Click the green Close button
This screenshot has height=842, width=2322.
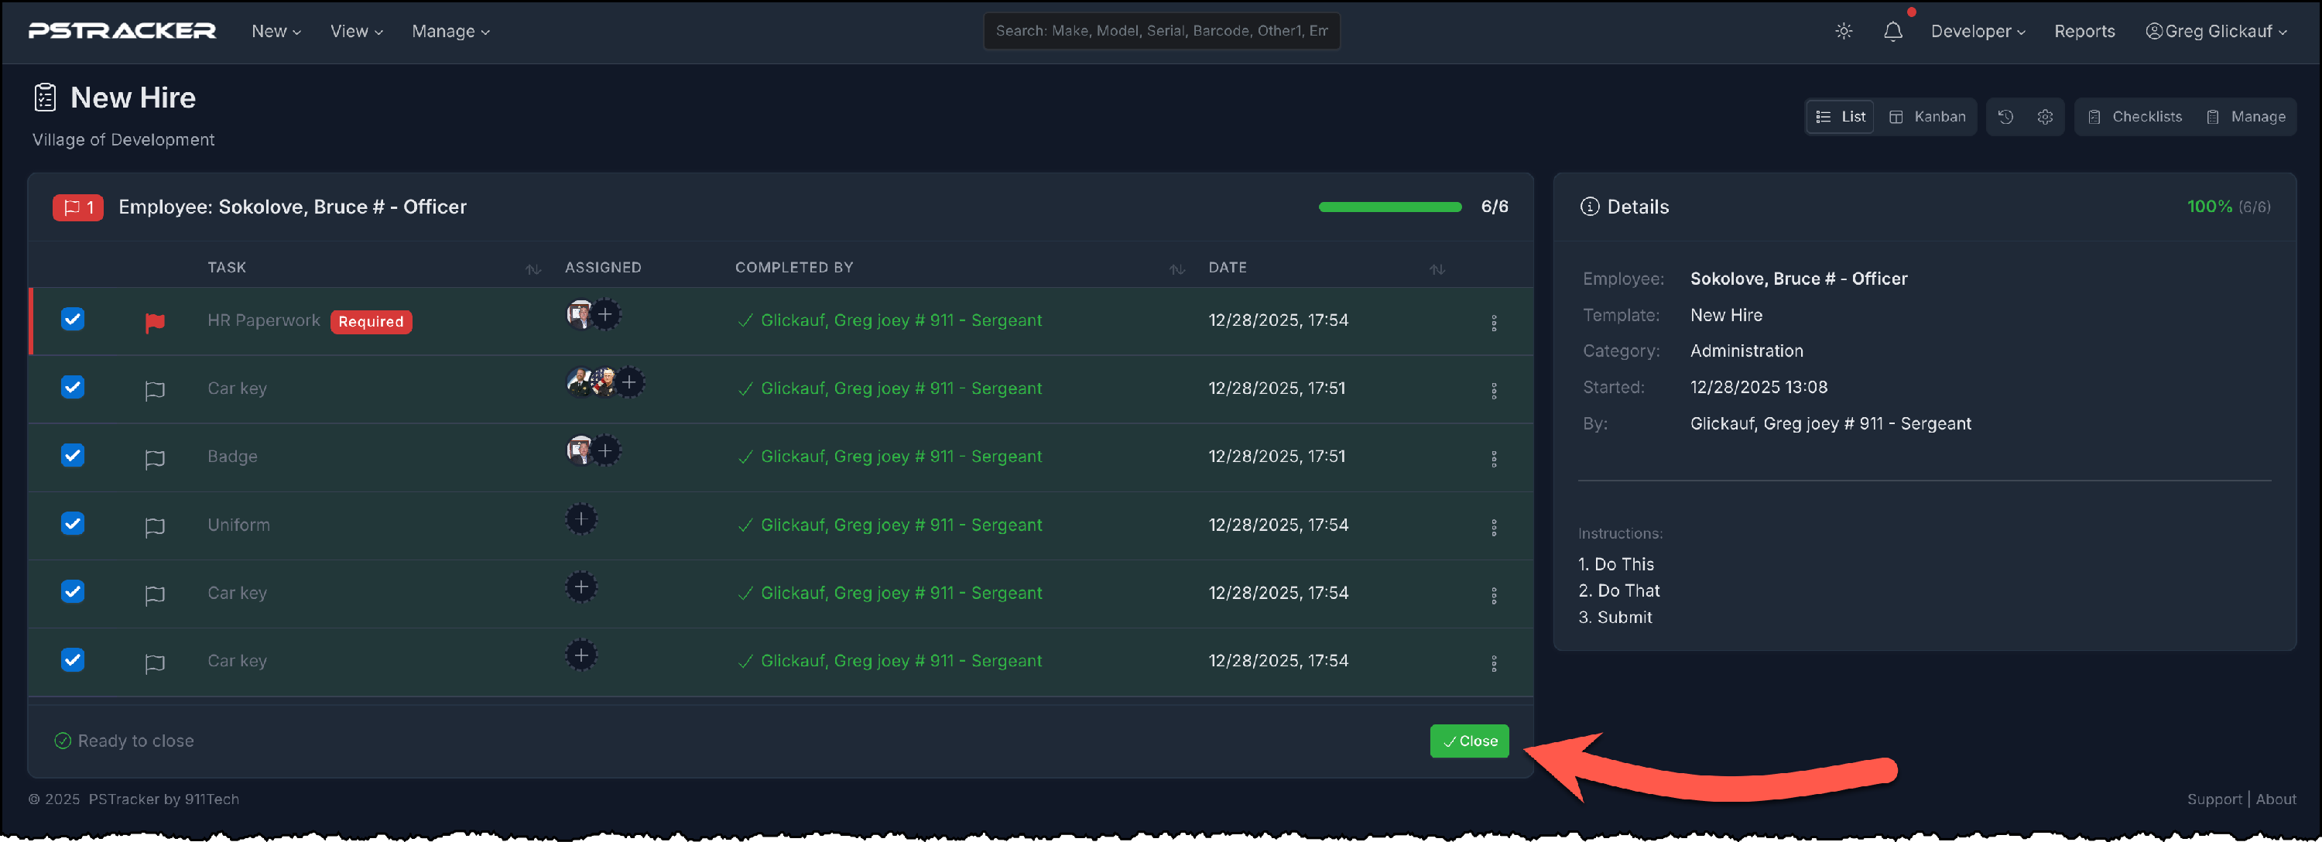point(1468,741)
